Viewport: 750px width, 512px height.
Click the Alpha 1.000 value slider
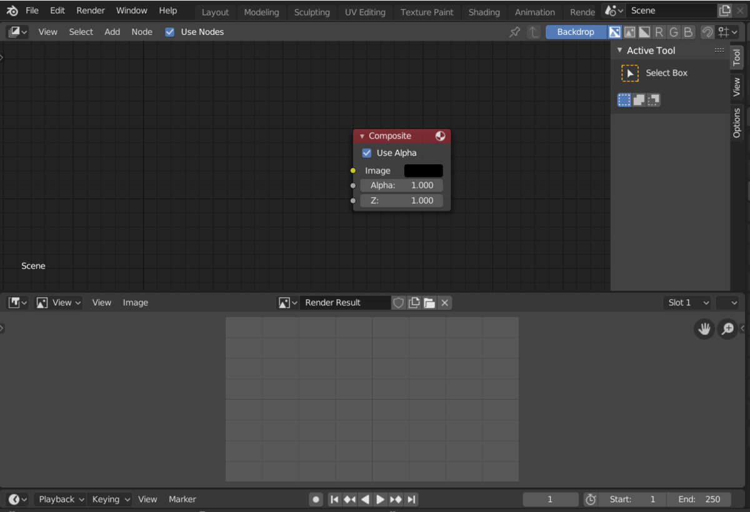[401, 185]
